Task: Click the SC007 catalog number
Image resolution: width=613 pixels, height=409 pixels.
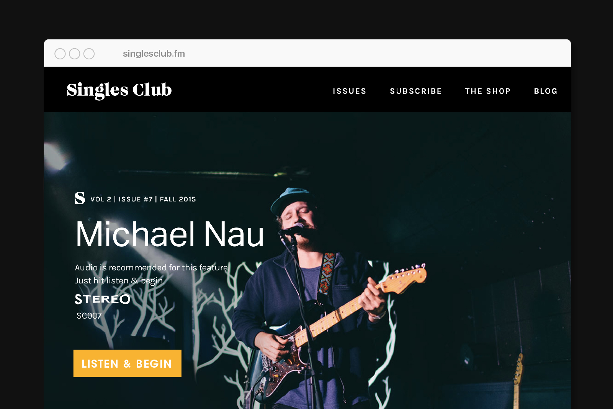Action: click(89, 316)
